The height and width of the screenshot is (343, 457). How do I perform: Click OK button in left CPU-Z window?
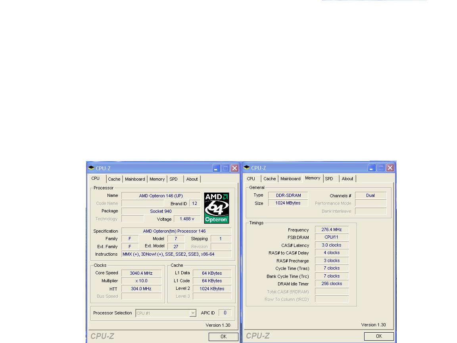pyautogui.click(x=224, y=337)
